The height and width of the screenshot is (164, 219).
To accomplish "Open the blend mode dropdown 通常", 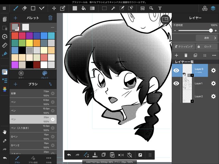I will [206, 38].
